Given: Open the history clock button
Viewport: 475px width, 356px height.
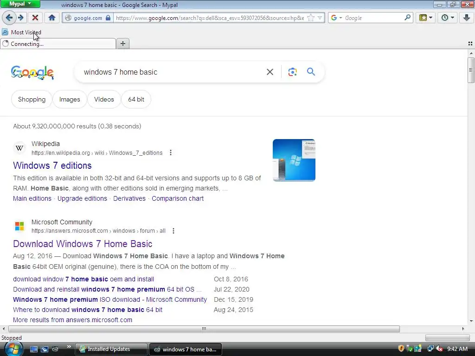Looking at the screenshot, I should pos(445,18).
